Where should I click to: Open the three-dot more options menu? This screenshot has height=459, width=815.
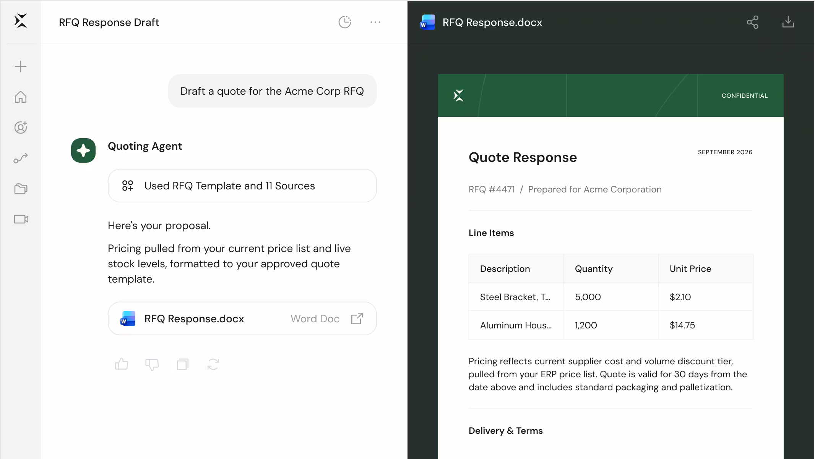pyautogui.click(x=375, y=22)
